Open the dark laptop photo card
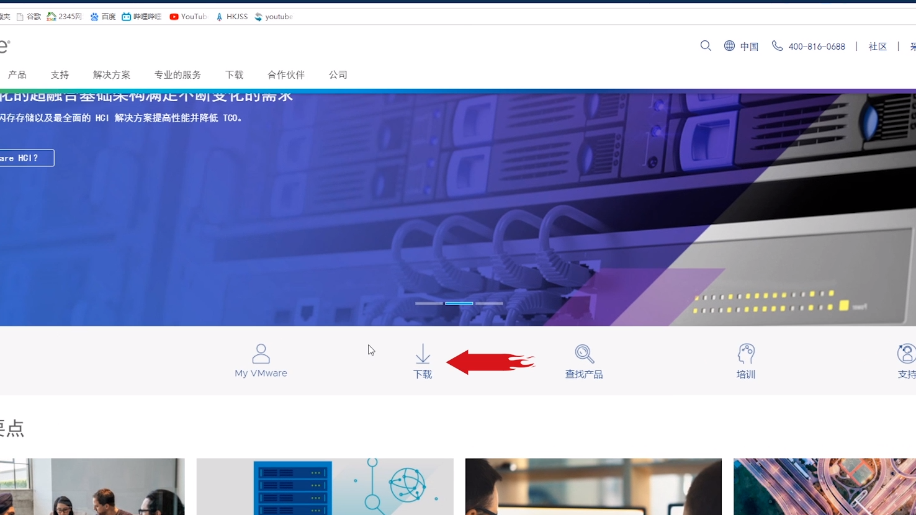This screenshot has width=916, height=515. point(593,486)
